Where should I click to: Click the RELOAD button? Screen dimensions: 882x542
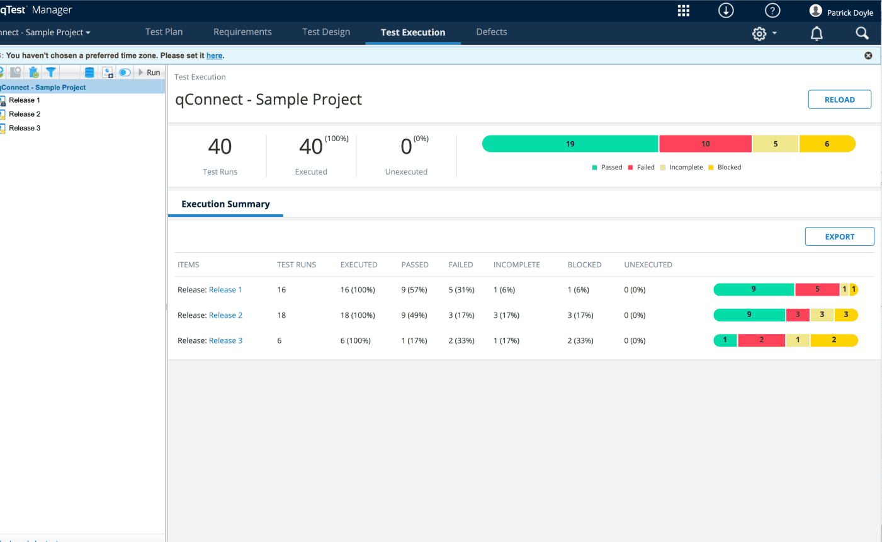(840, 100)
